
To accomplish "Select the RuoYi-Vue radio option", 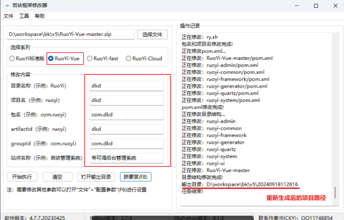I will (x=51, y=59).
